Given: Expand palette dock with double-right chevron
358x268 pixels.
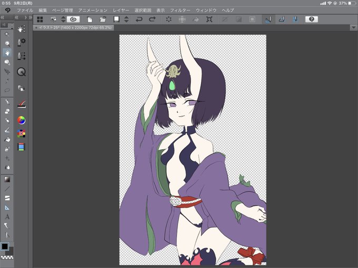Looking at the screenshot, I should [x=31, y=17].
